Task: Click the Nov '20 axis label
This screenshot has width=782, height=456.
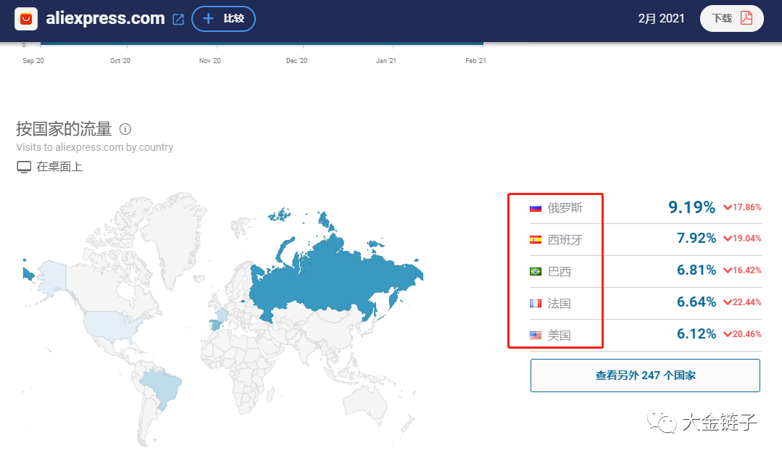Action: (210, 61)
